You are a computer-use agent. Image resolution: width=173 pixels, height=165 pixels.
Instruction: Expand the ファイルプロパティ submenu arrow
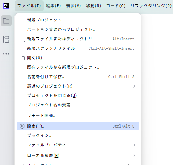[x=134, y=145]
